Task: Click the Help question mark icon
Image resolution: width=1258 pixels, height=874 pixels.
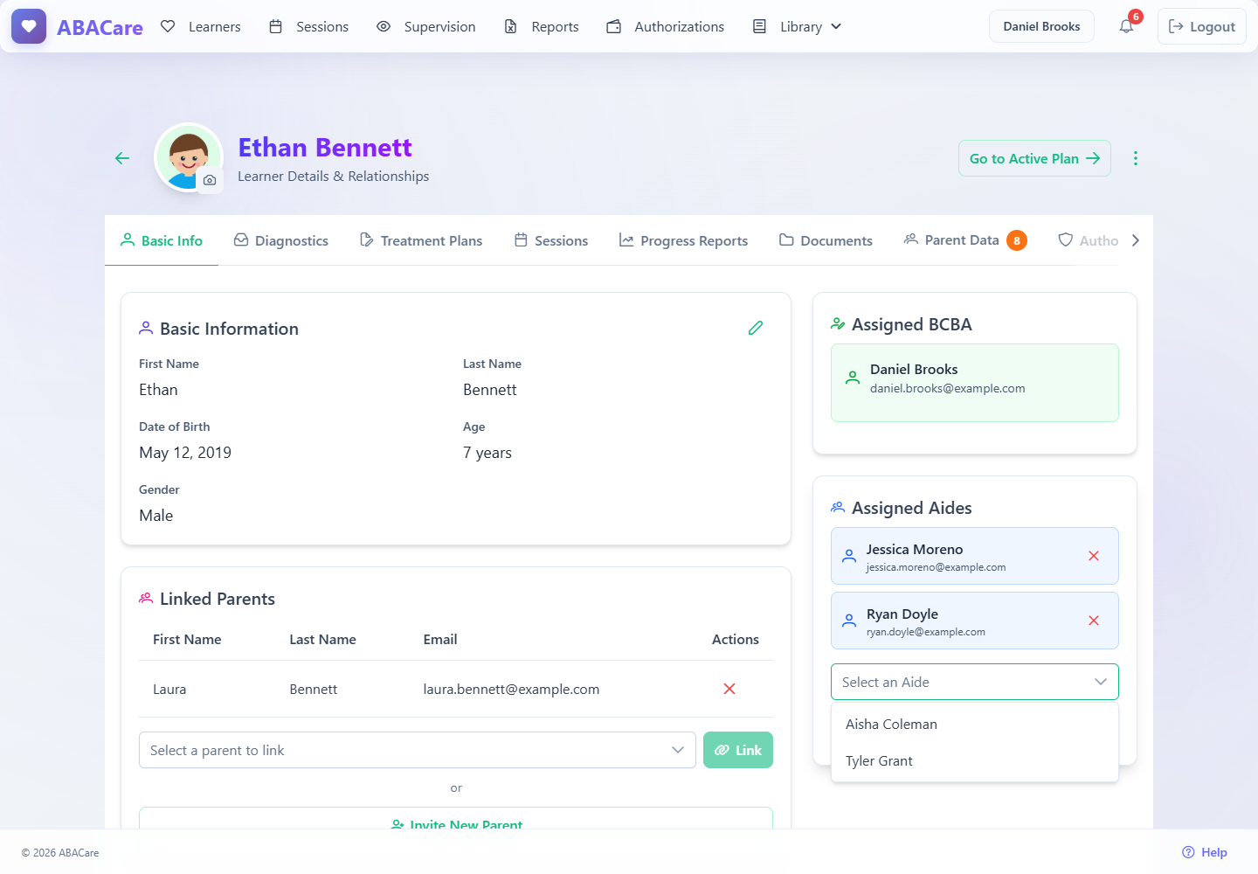Action: click(x=1188, y=852)
